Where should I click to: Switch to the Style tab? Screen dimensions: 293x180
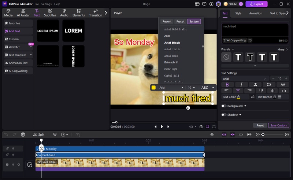click(x=238, y=13)
